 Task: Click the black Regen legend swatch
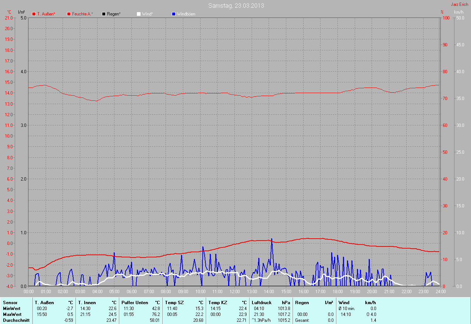104,14
